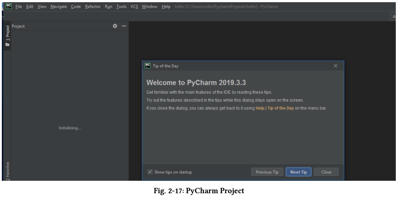Click the PyCharm logo in title bar
Image resolution: width=398 pixels, height=202 pixels.
(9, 6)
